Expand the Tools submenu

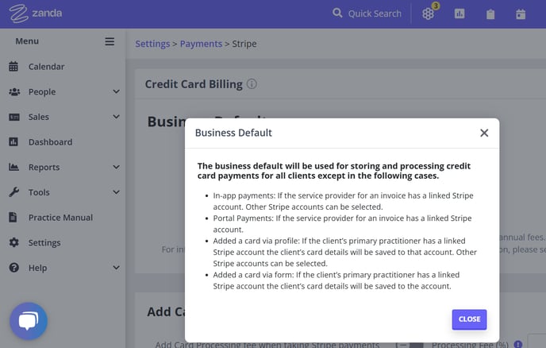coord(117,192)
